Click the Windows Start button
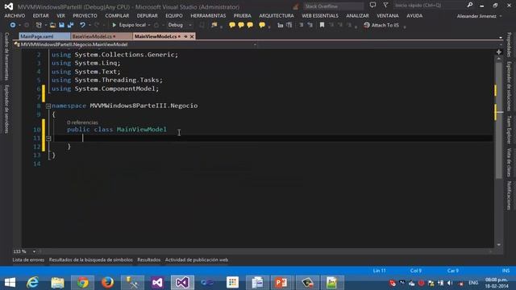This screenshot has height=290, width=516. coord(10,283)
